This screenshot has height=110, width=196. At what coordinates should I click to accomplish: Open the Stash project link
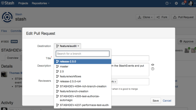[19, 14]
